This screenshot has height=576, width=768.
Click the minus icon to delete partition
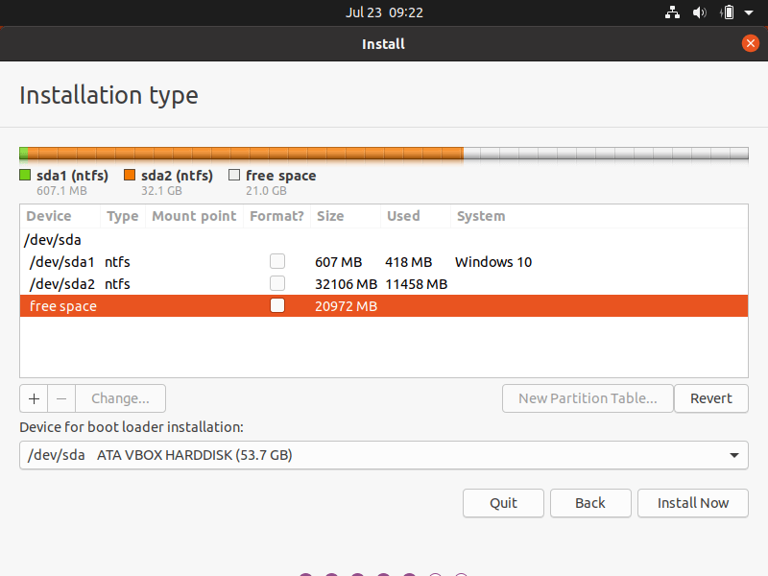(x=61, y=398)
